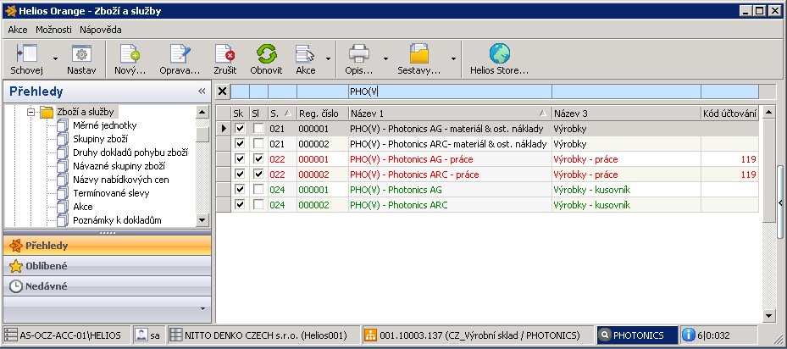This screenshot has height=349, width=787.
Task: Collapse the Zboží a služby tree node
Action: tap(30, 112)
